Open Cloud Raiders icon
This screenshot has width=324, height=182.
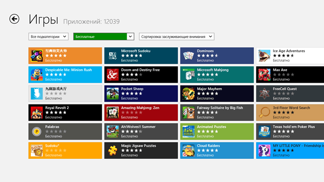point(188,150)
